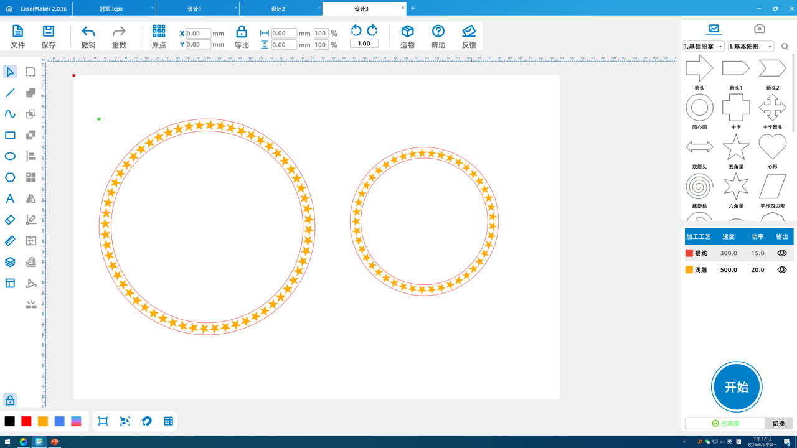Select the text tool in left toolbar
The height and width of the screenshot is (448, 797).
[10, 198]
